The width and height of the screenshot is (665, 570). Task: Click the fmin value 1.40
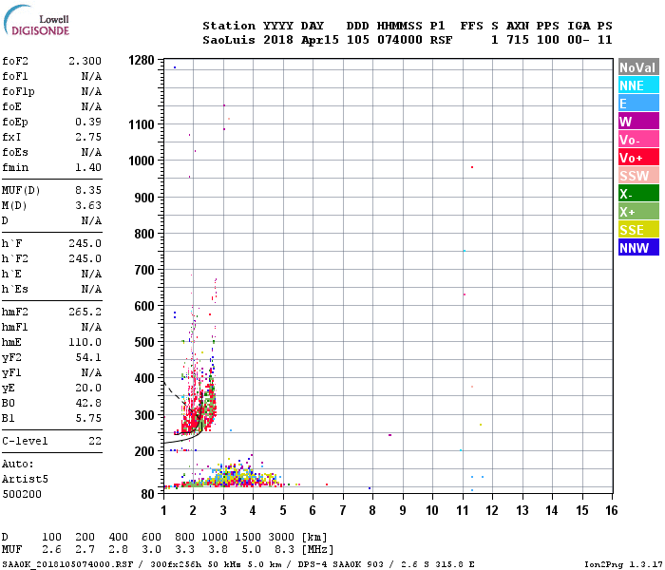click(x=88, y=167)
